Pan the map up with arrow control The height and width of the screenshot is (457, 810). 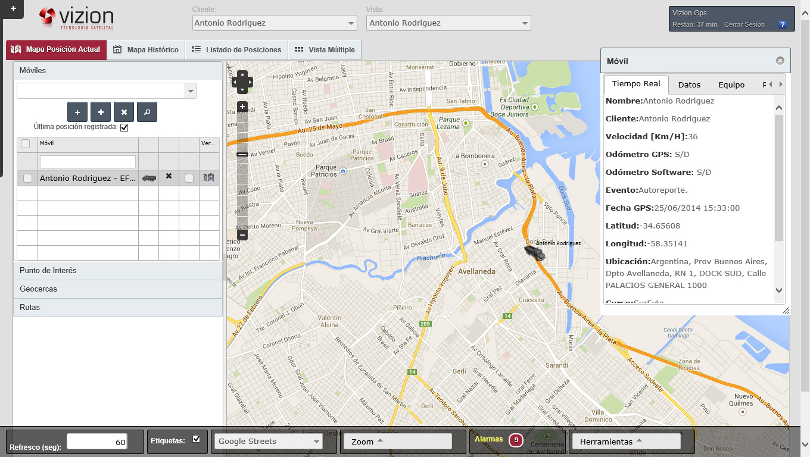pyautogui.click(x=242, y=74)
